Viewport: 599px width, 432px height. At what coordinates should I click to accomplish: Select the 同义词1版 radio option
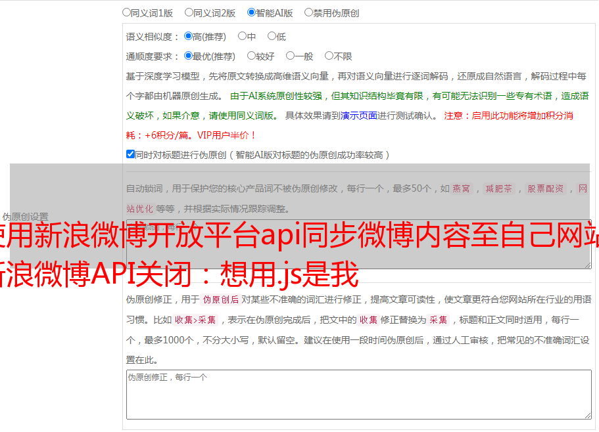tap(126, 12)
